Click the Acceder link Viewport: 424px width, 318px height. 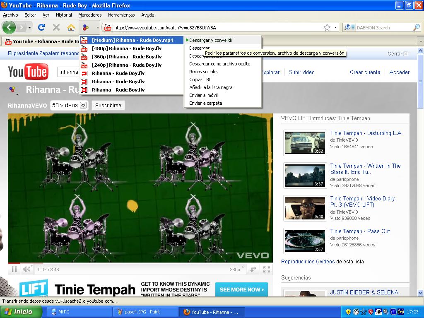click(400, 72)
